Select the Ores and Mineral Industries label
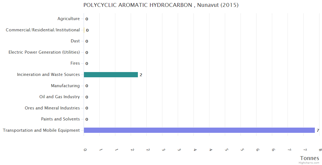 [52, 108]
